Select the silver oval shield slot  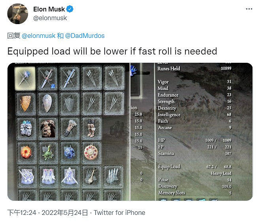[x=47, y=102]
